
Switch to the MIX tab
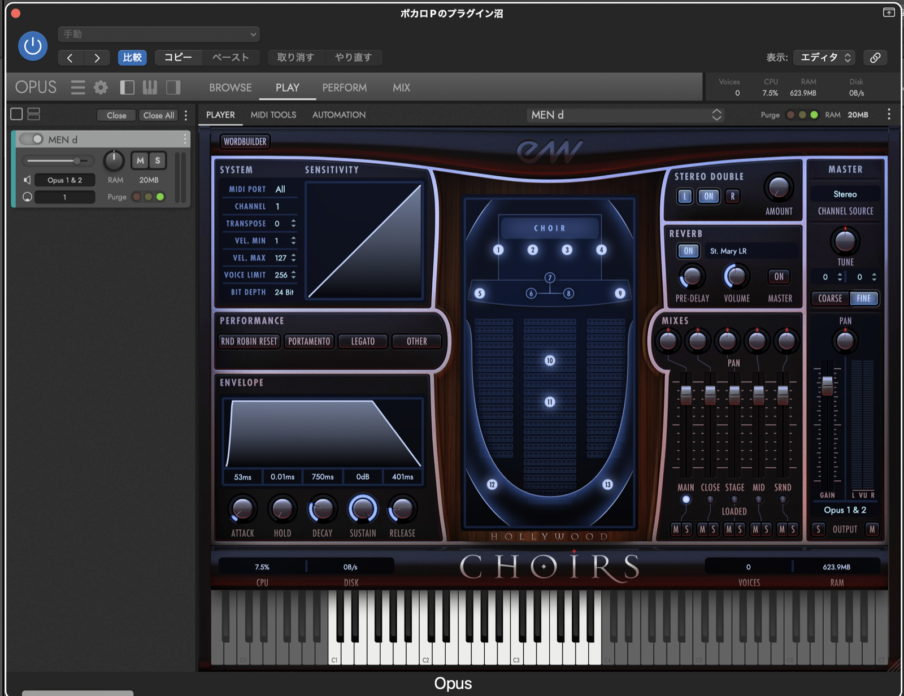click(x=402, y=88)
